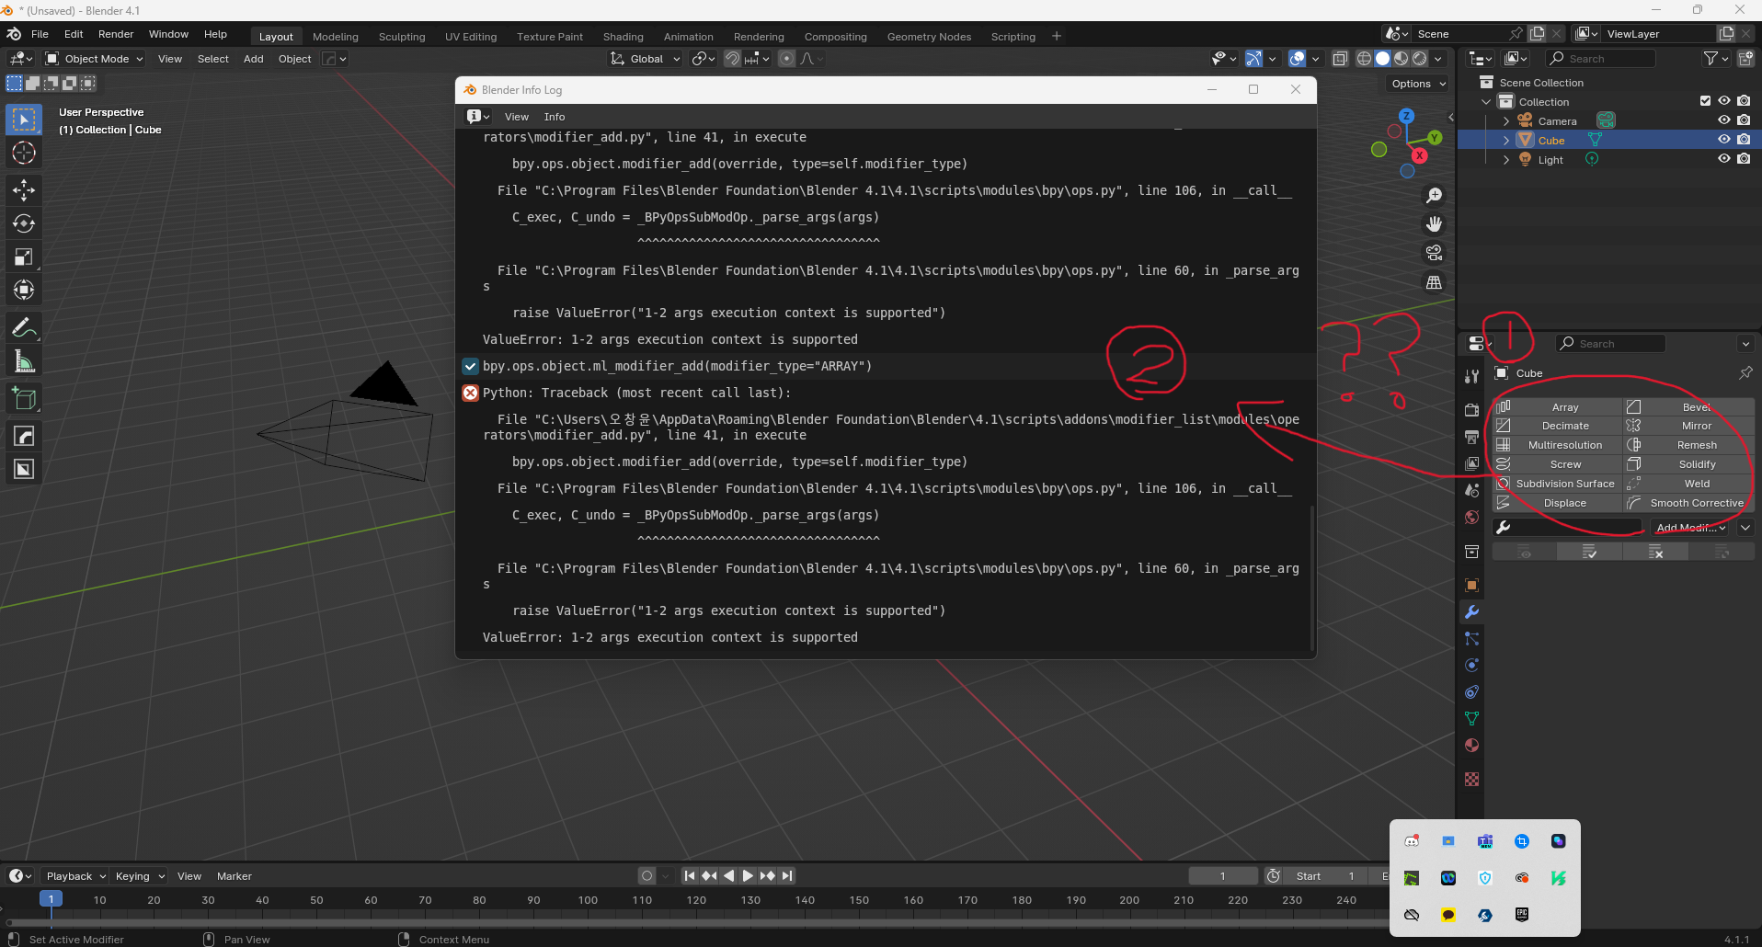
Task: Activate the Select Box tool
Action: (24, 120)
